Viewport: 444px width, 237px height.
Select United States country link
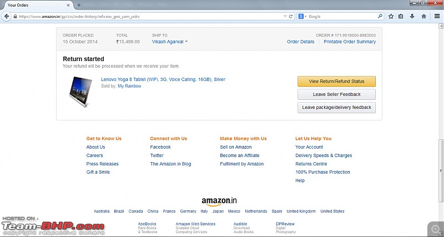[x=332, y=211]
